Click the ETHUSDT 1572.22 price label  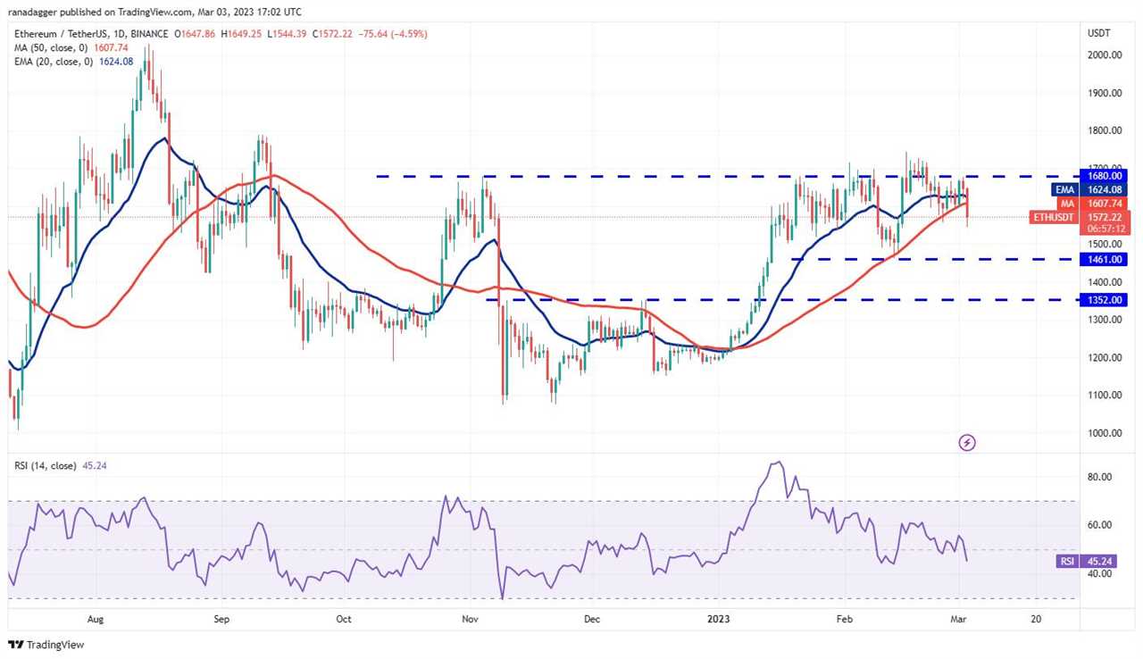pos(1081,216)
